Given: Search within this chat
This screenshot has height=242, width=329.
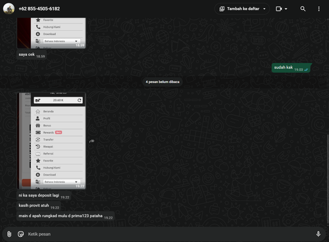Looking at the screenshot, I should tap(303, 9).
